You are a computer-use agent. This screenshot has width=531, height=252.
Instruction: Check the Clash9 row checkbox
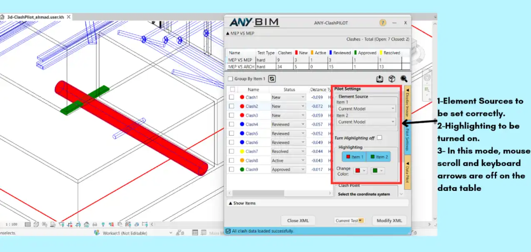pos(232,169)
